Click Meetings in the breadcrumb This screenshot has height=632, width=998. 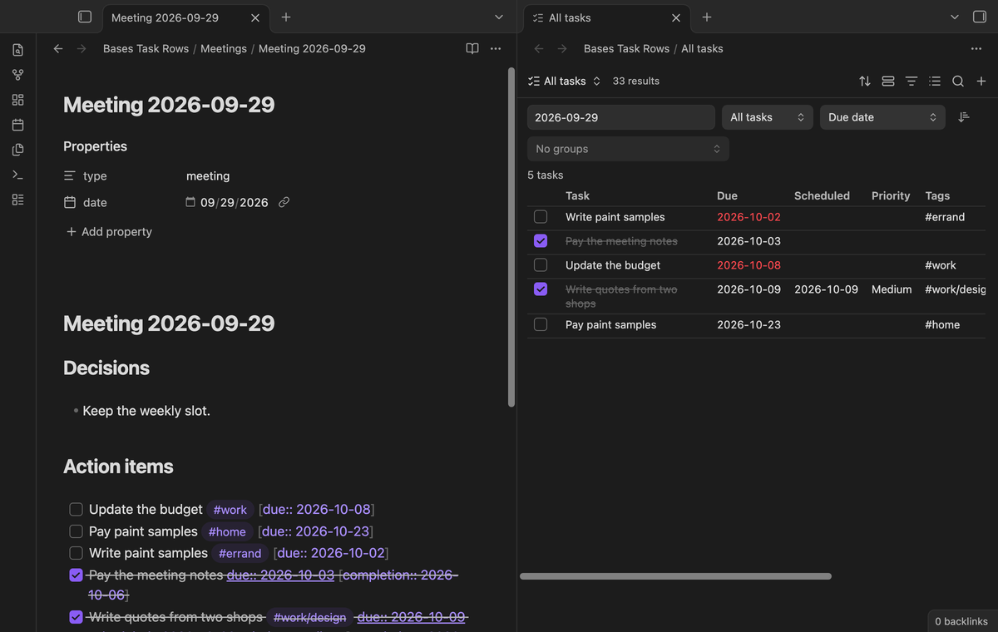pos(224,48)
